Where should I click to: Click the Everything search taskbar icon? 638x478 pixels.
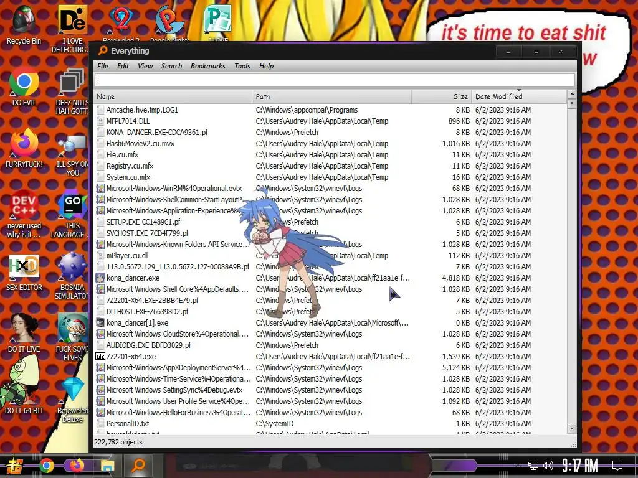(139, 466)
